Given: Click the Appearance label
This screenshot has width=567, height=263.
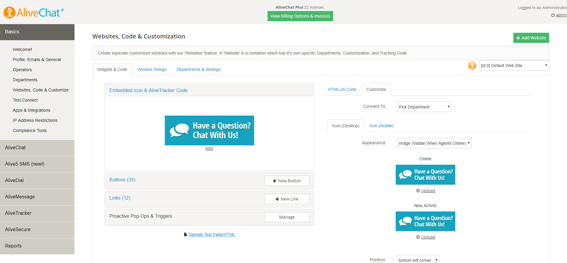Looking at the screenshot, I should (374, 143).
